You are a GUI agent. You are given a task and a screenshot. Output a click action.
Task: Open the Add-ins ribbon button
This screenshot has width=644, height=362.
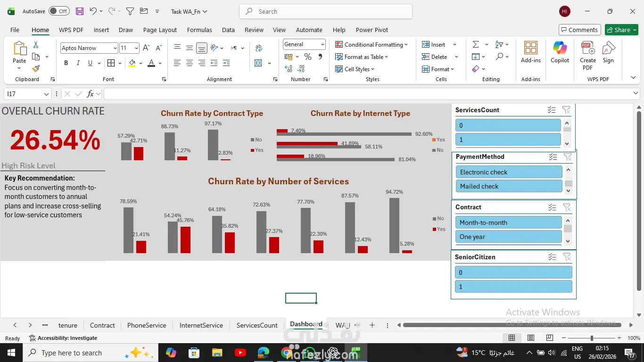(x=531, y=52)
